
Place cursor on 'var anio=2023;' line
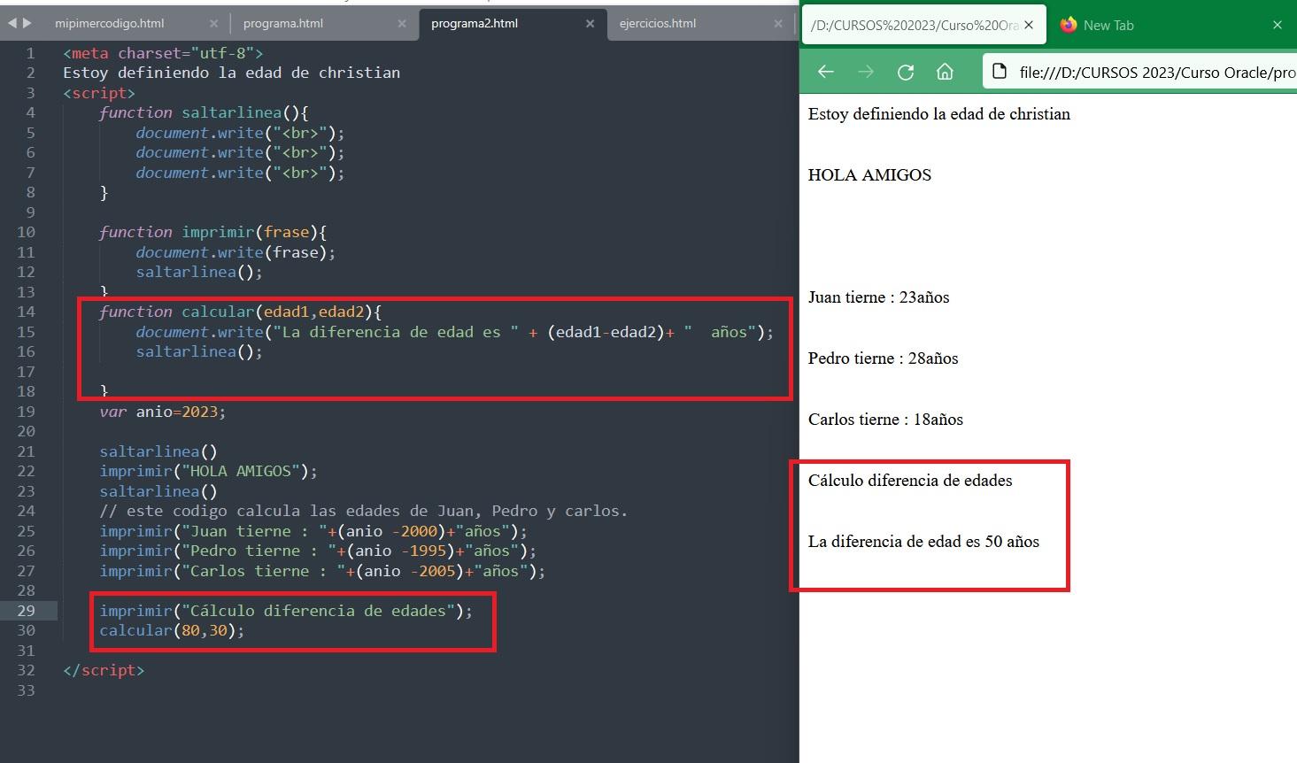(163, 412)
